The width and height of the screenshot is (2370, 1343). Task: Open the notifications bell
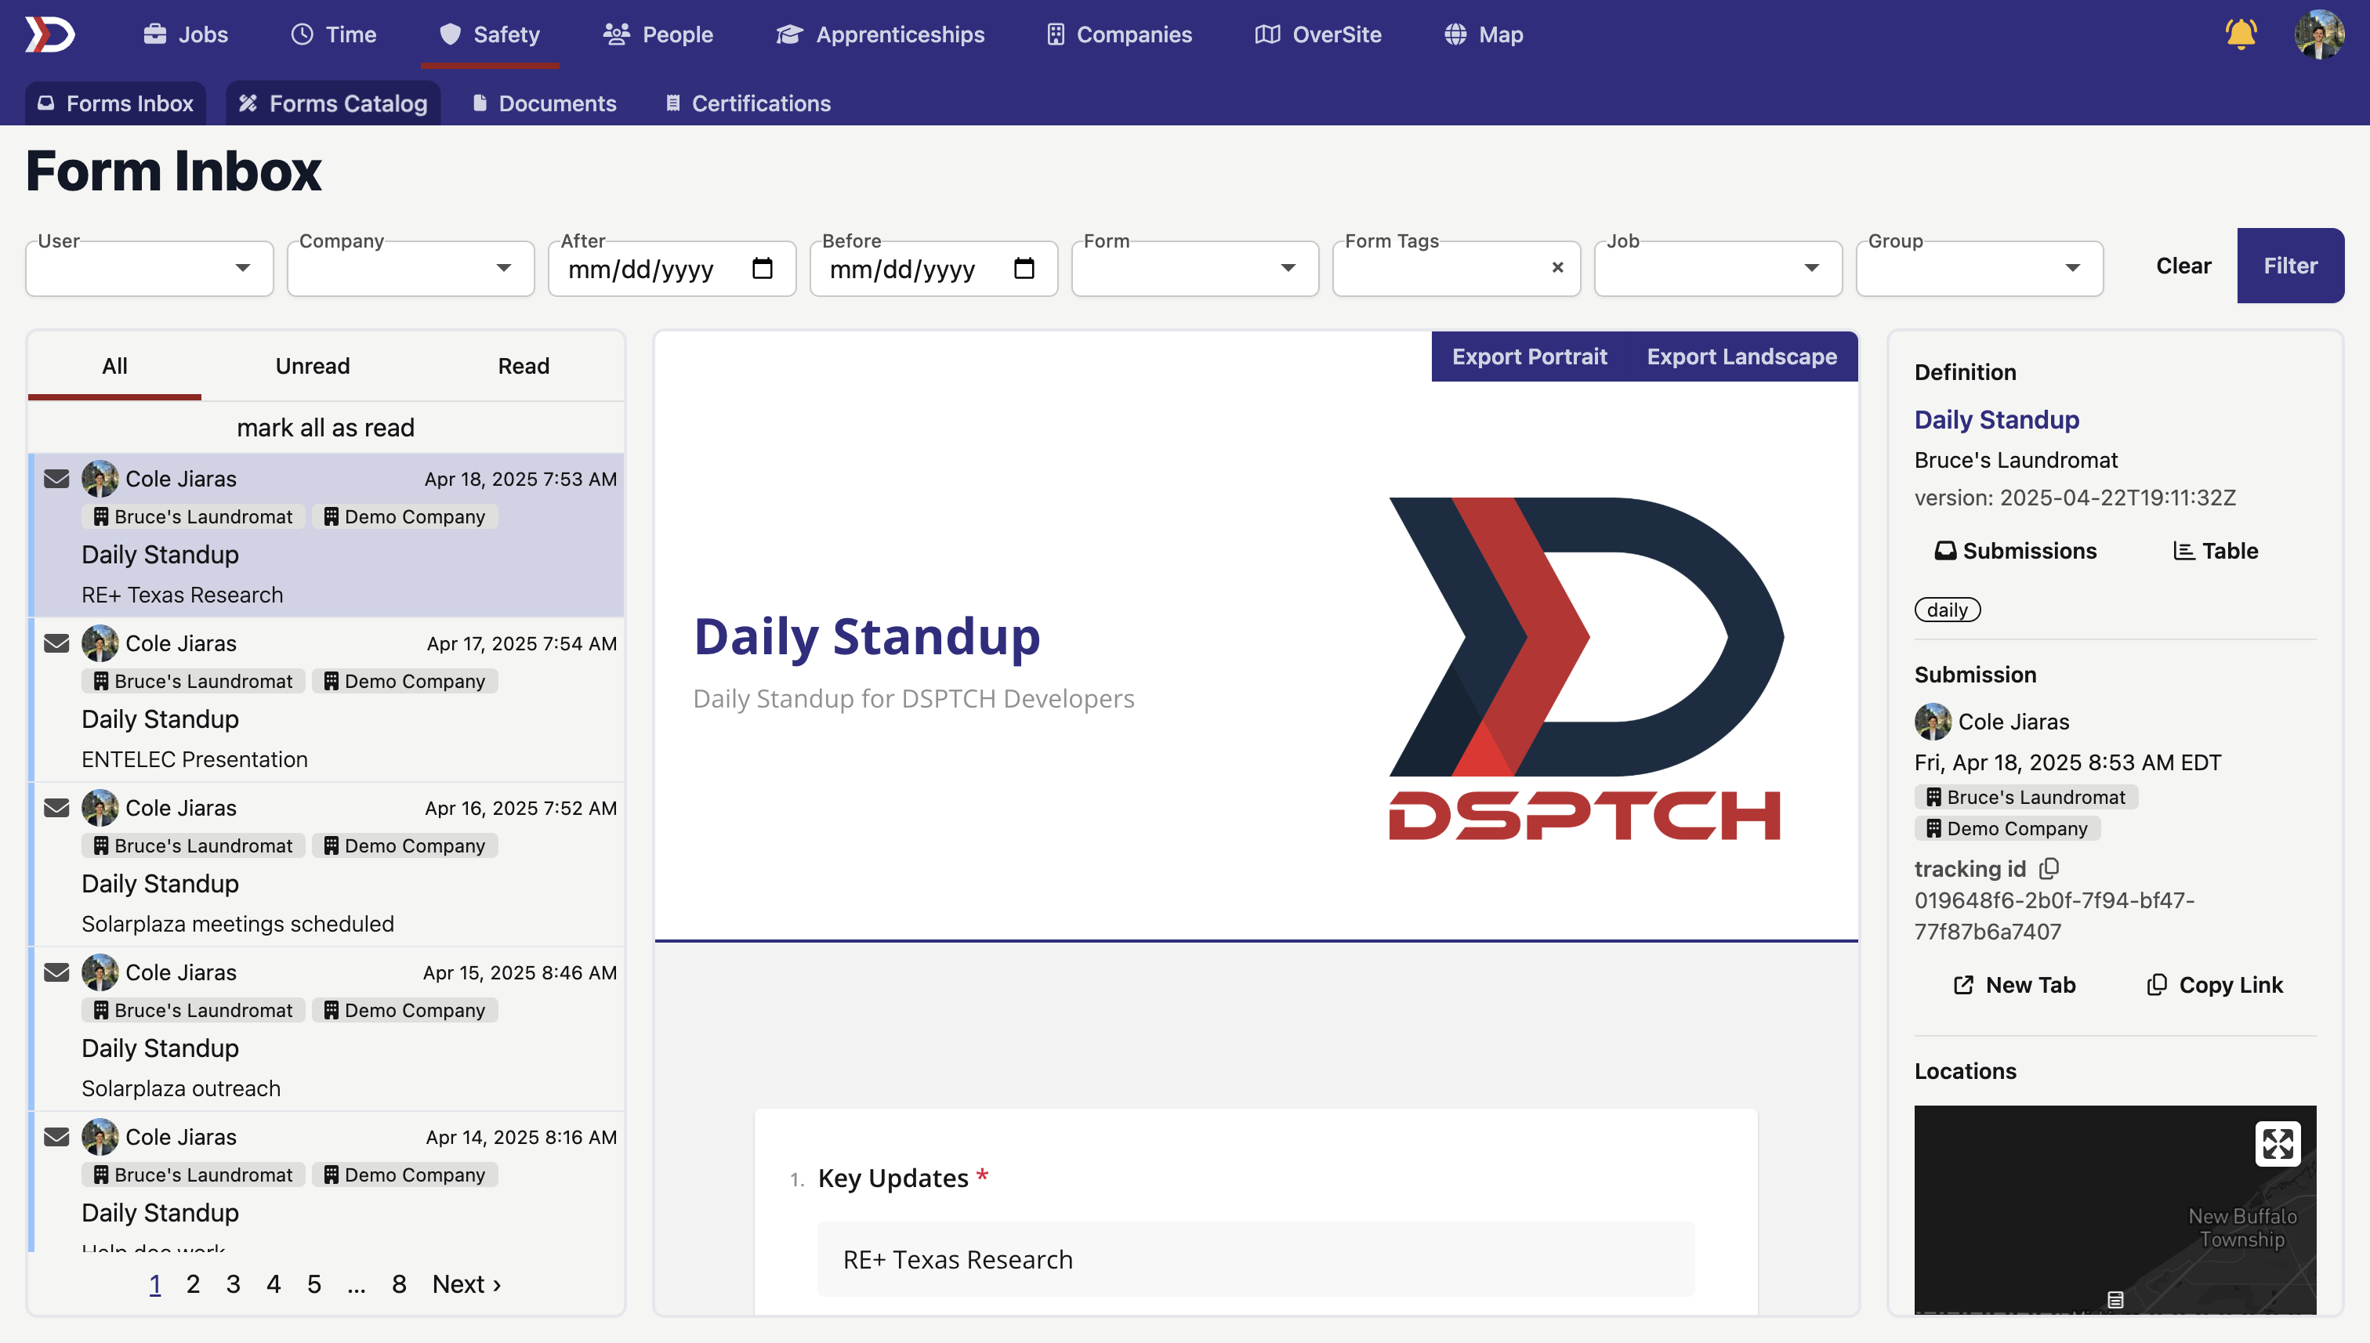(2240, 34)
